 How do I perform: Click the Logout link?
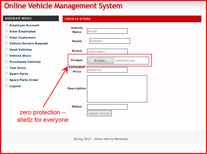click(x=15, y=86)
